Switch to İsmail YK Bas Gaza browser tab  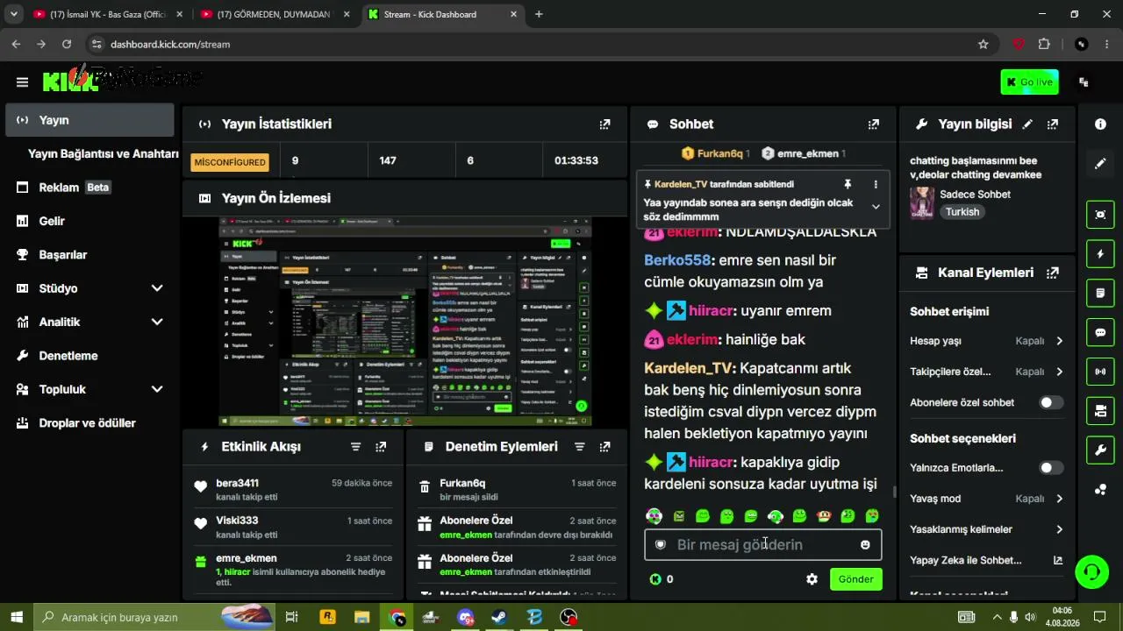[x=107, y=14]
